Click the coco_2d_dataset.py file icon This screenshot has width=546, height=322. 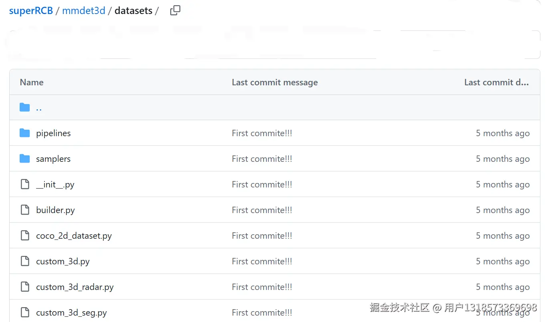pyautogui.click(x=25, y=235)
